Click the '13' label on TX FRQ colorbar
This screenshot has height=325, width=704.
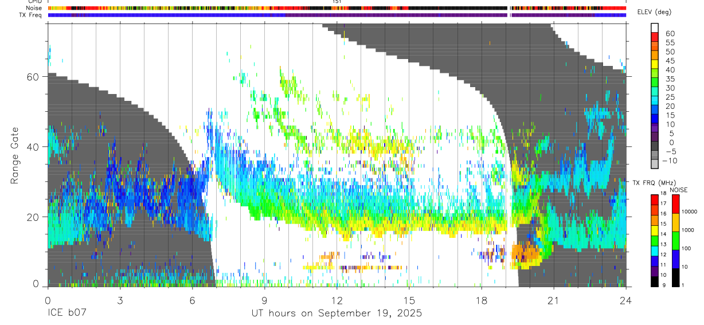[x=663, y=244]
